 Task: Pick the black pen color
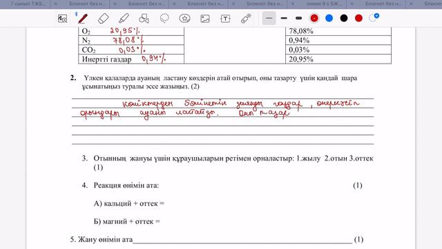(344, 19)
